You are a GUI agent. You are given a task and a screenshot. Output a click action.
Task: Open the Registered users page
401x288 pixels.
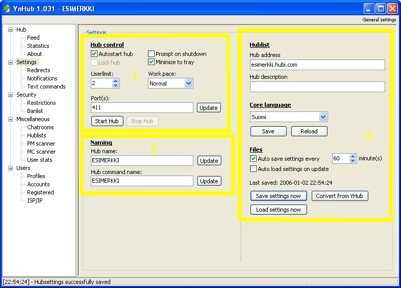pos(40,193)
